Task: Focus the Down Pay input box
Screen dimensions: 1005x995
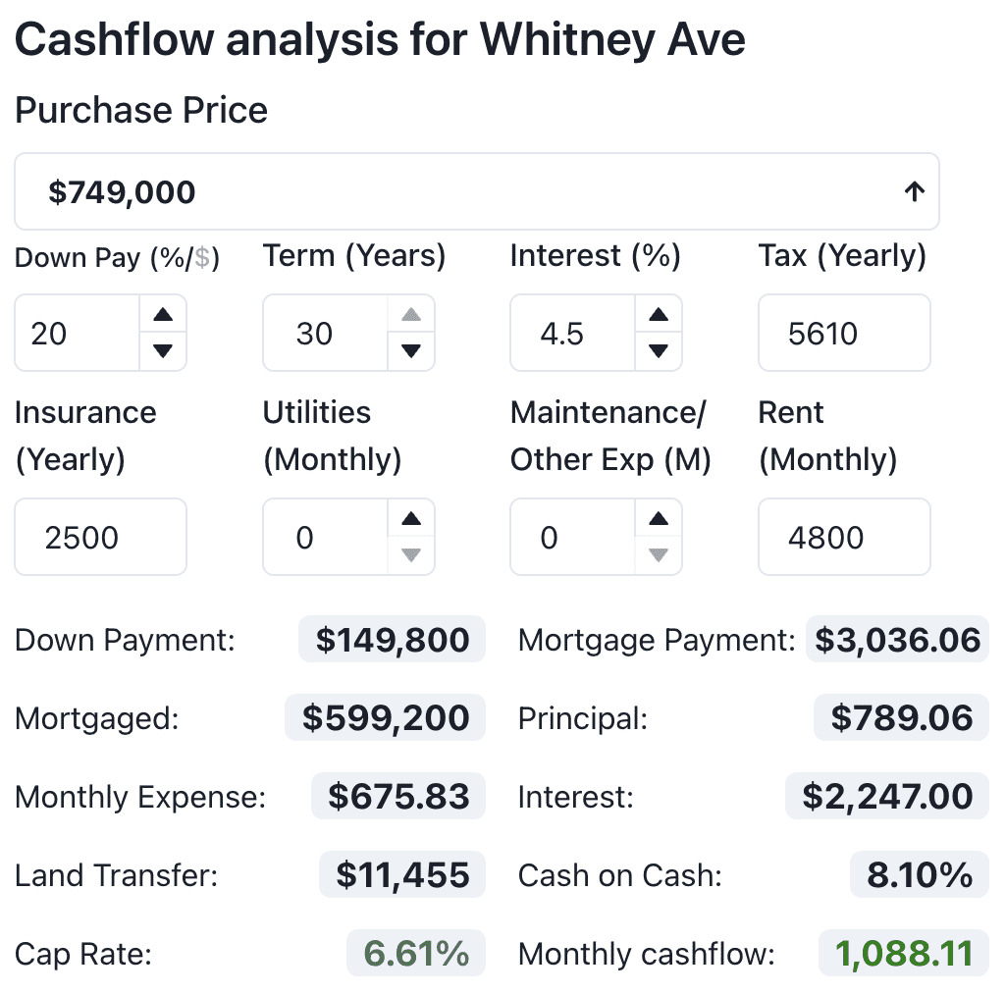Action: (x=77, y=334)
